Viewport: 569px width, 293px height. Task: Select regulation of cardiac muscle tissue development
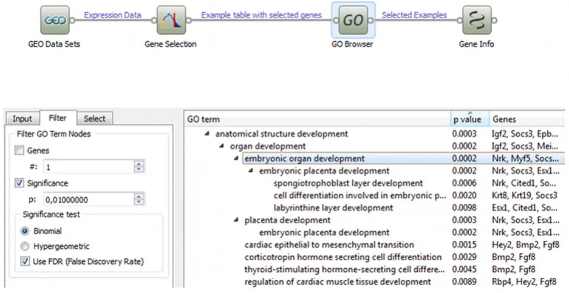click(338, 281)
